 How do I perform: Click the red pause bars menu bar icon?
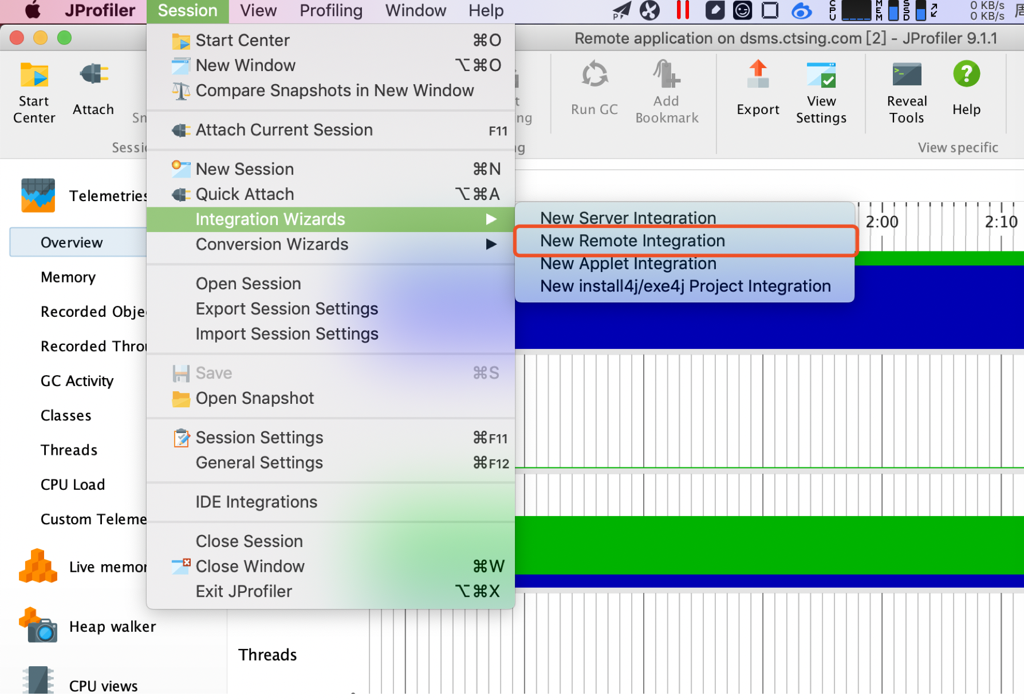tap(682, 10)
